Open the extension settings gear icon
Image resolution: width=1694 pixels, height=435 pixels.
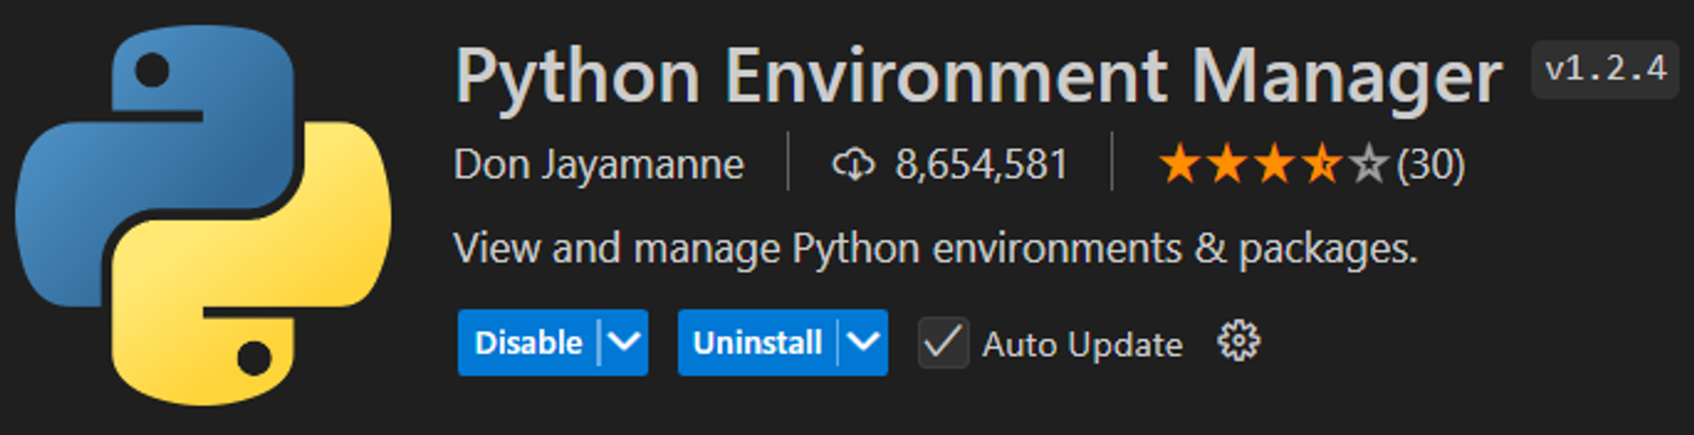point(1238,342)
